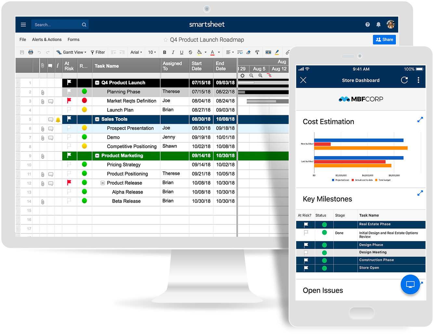Click the Highlight Changes pencil icon

277,52
